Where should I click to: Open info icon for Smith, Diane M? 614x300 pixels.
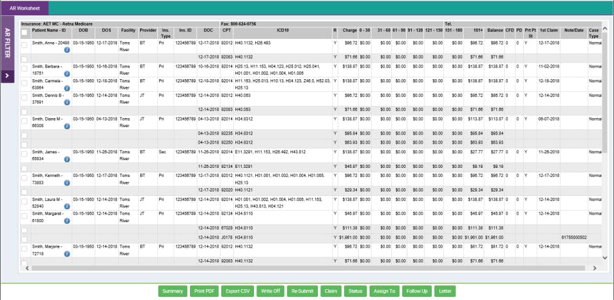(67, 126)
